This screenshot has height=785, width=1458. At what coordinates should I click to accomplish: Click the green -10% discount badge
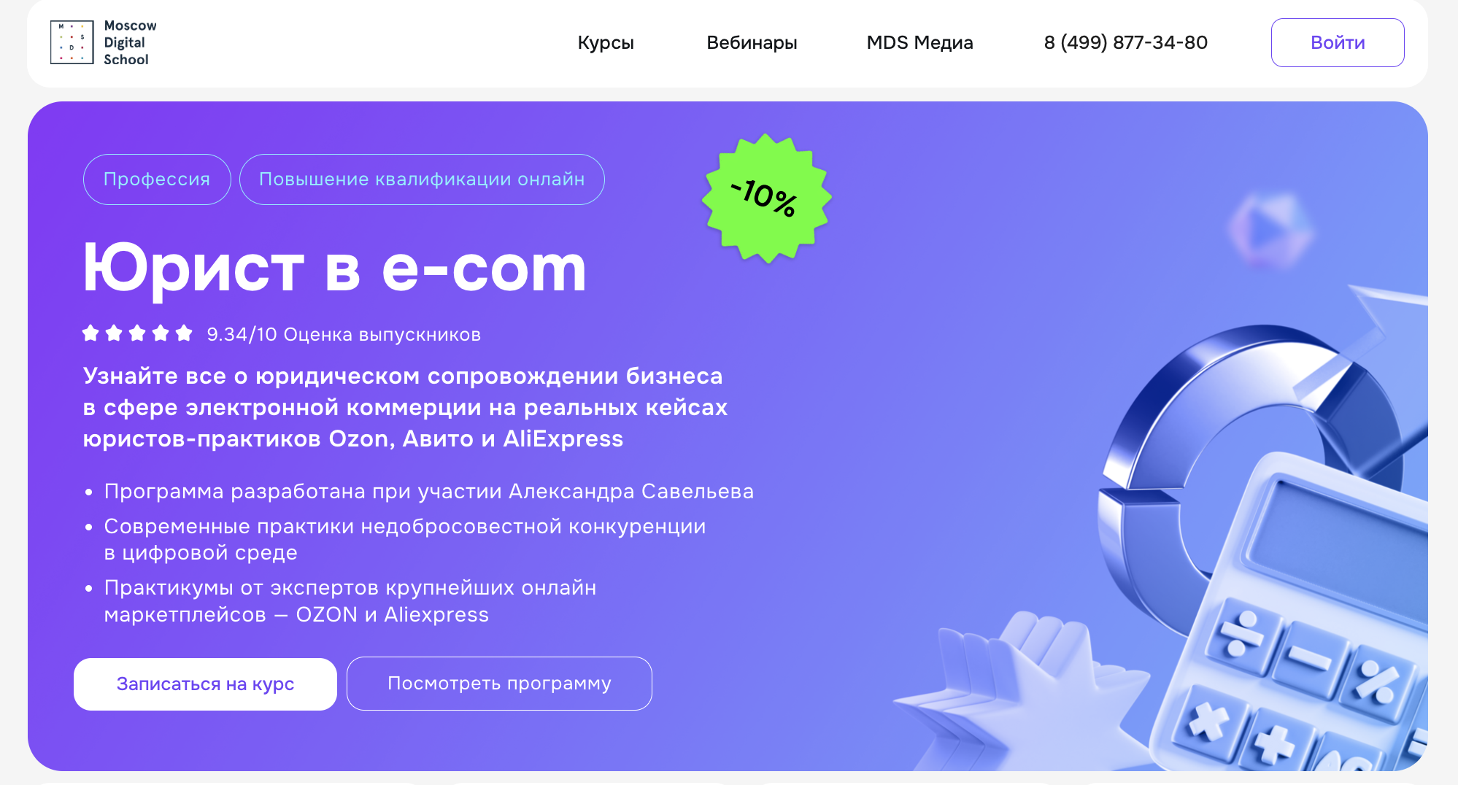[x=766, y=198]
